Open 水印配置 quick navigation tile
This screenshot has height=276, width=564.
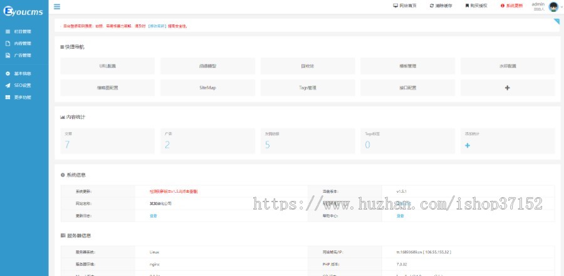[x=508, y=66]
